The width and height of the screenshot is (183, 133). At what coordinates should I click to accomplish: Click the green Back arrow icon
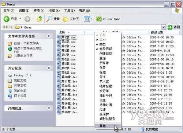coord(7,19)
